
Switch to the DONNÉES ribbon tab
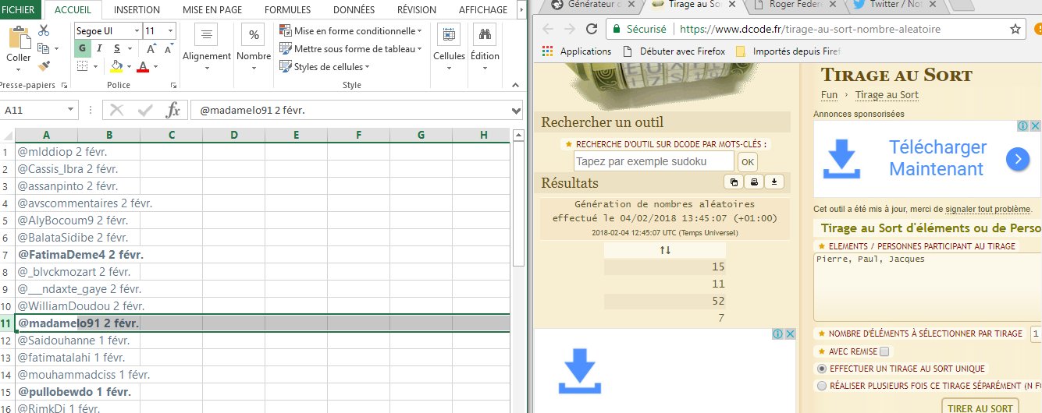pos(354,10)
